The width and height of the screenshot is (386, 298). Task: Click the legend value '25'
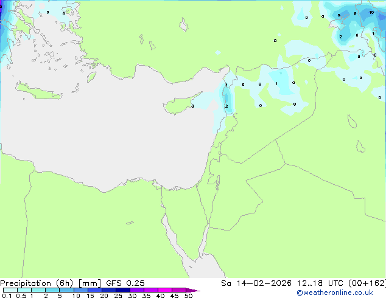click(118, 296)
